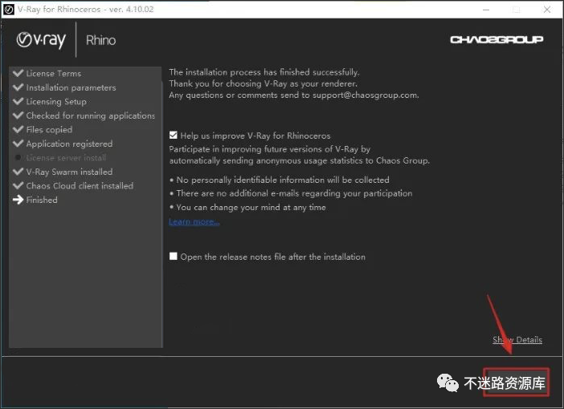Image resolution: width=564 pixels, height=409 pixels.
Task: Click the V-Ray logo in header
Action: tap(41, 40)
